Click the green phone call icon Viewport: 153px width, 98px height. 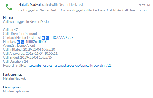coord(9,7)
